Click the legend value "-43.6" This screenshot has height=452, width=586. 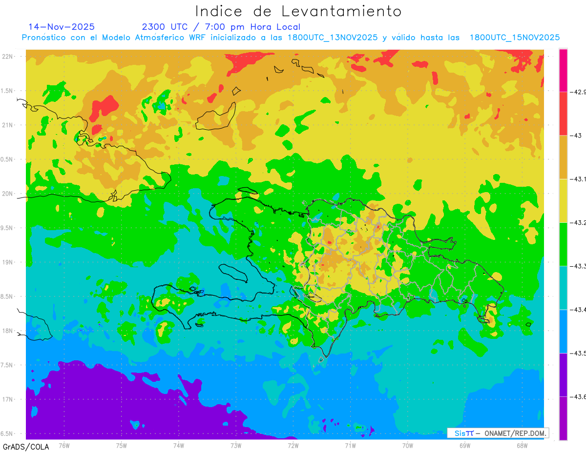577,397
